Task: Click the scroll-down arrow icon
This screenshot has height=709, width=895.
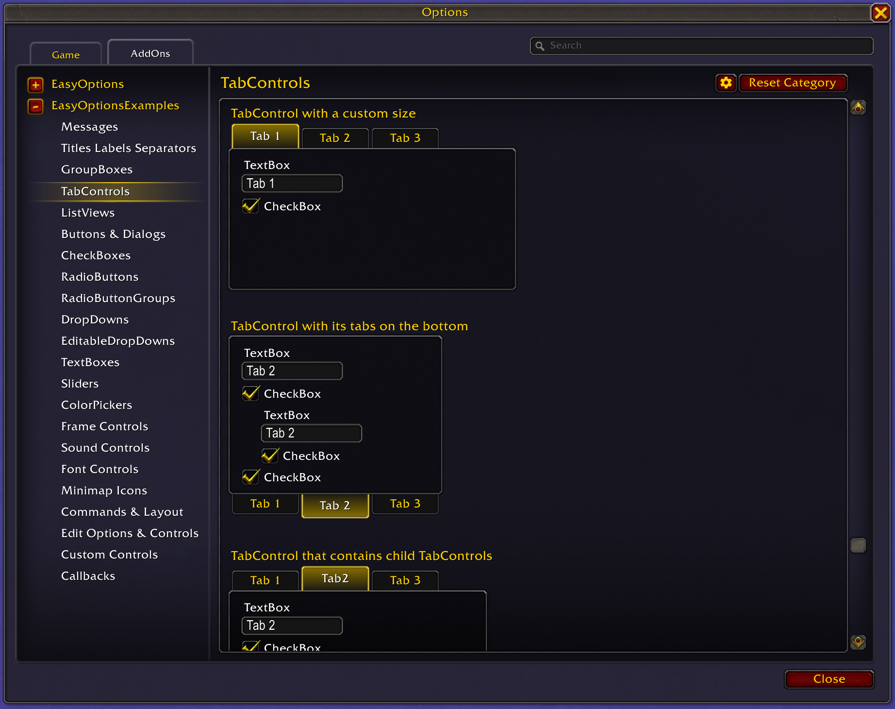Action: [858, 642]
